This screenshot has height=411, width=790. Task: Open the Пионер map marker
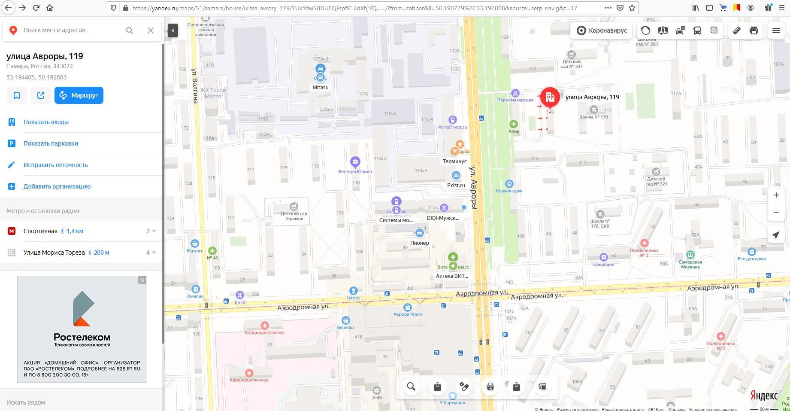click(419, 233)
